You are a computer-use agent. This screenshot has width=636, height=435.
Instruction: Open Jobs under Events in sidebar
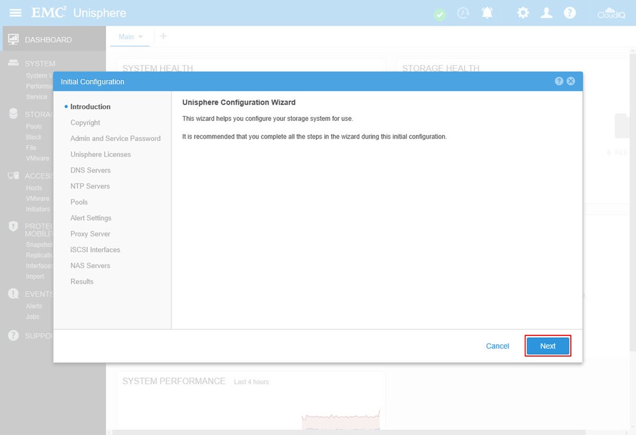33,316
